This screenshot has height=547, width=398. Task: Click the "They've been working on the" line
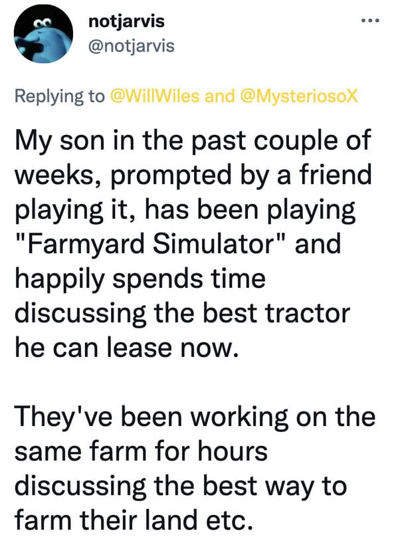coord(195,417)
